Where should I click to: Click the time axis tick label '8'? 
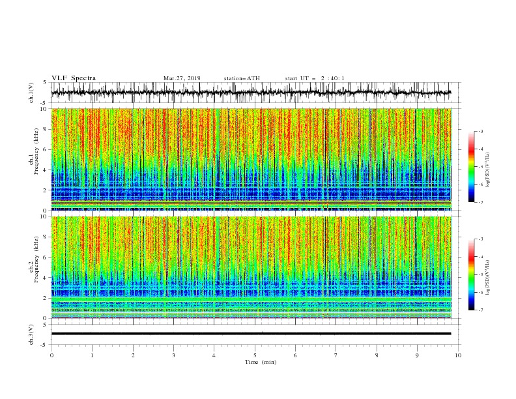377,355
